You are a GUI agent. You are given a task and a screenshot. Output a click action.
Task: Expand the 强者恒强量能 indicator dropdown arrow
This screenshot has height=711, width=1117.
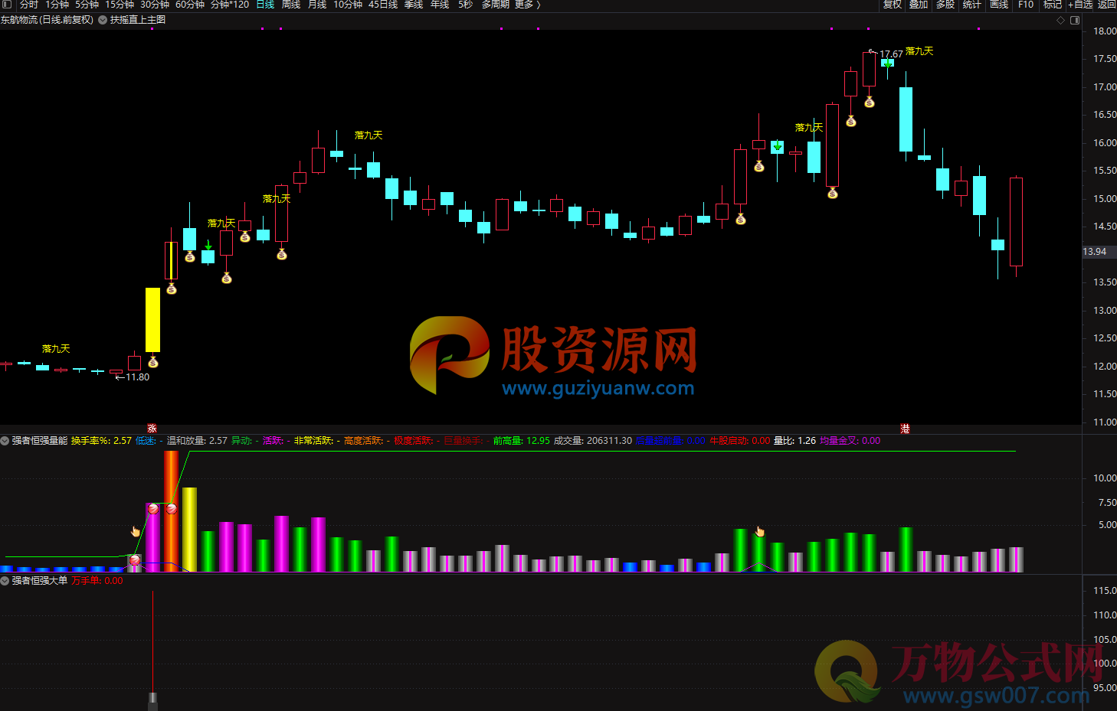click(5, 441)
